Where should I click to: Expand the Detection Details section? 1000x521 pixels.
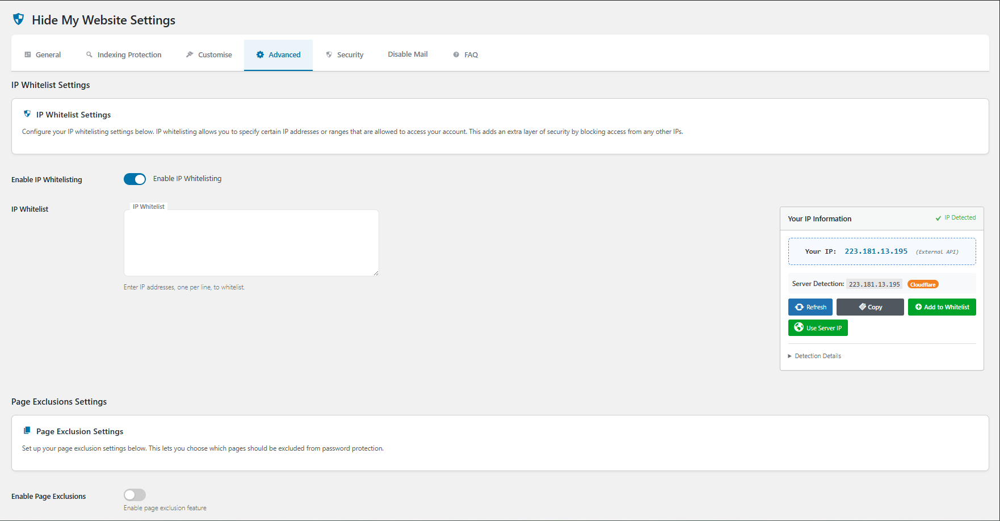[817, 356]
